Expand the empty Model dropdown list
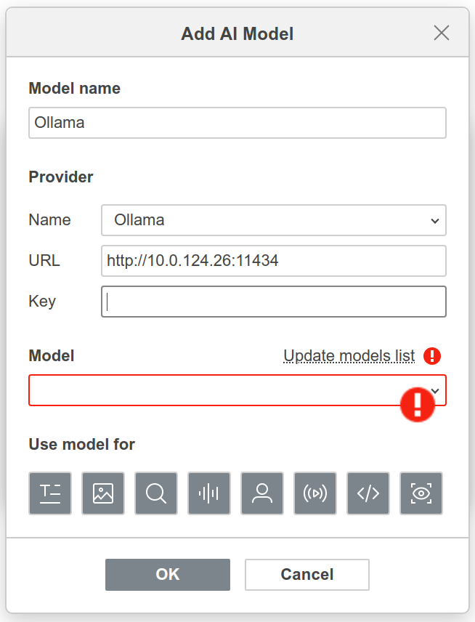The width and height of the screenshot is (475, 622). coord(238,390)
